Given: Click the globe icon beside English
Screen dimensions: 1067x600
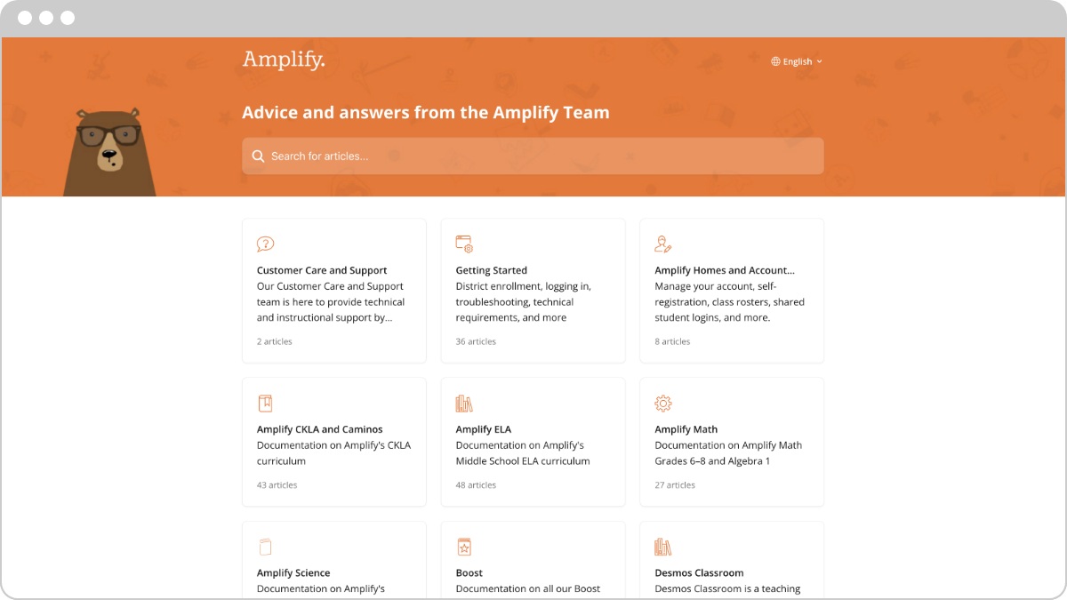Looking at the screenshot, I should tap(774, 61).
